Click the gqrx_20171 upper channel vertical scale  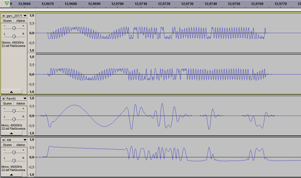pos(31,33)
